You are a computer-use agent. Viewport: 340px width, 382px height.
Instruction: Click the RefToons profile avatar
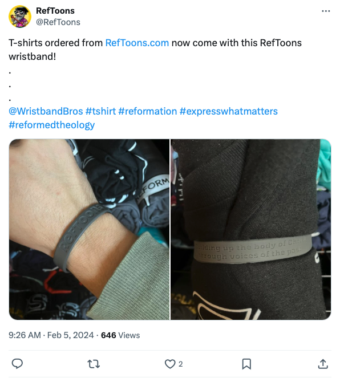coord(20,17)
